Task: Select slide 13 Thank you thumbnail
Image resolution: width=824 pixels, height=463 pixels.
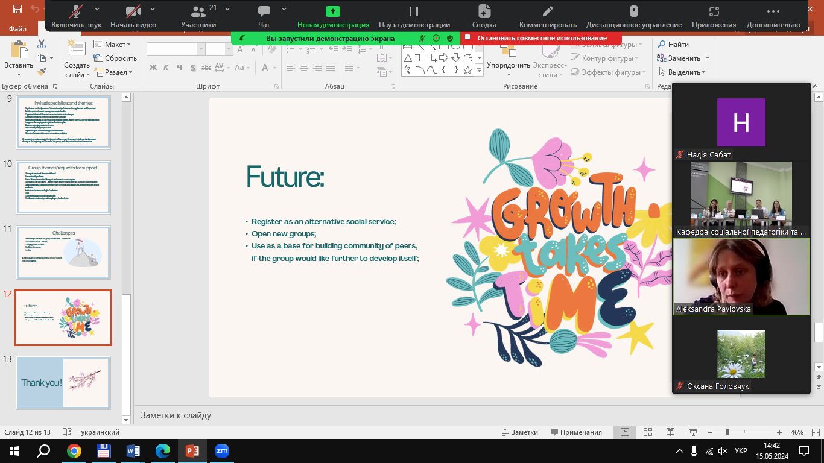Action: (x=63, y=382)
